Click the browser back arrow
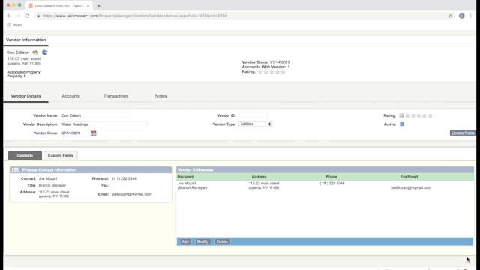 (x=9, y=16)
